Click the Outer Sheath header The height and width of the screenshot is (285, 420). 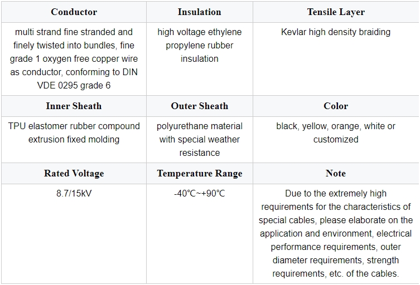point(200,106)
